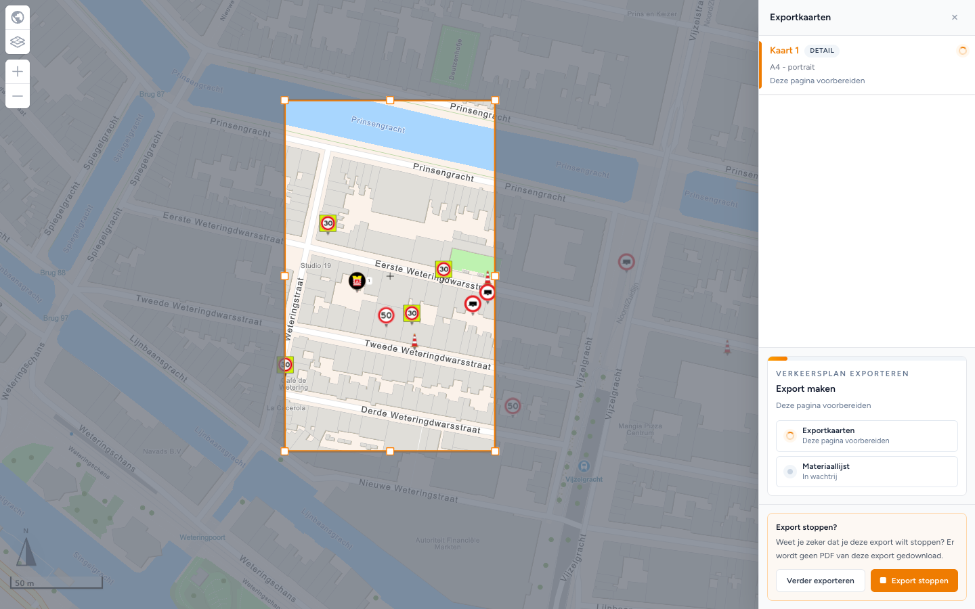
Task: Click the black warning sign marker near Studio 19
Action: [x=357, y=281]
